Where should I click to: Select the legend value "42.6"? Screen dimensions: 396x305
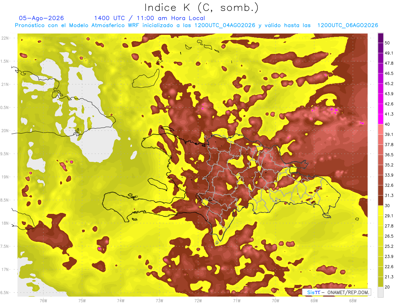click(x=389, y=104)
